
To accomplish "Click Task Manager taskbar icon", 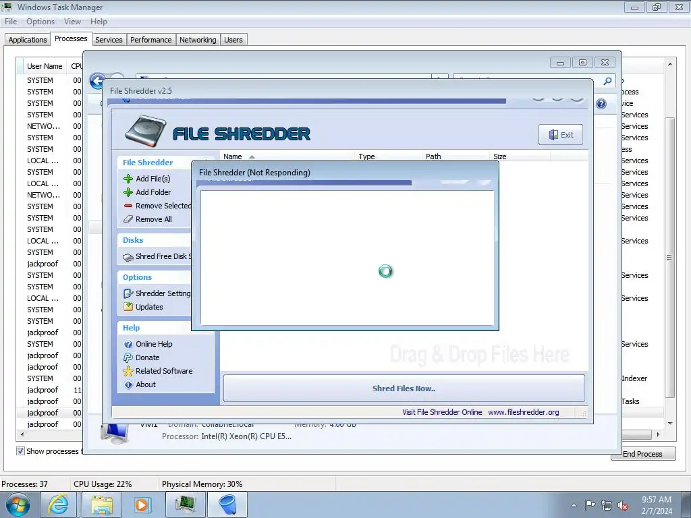I will [x=185, y=505].
